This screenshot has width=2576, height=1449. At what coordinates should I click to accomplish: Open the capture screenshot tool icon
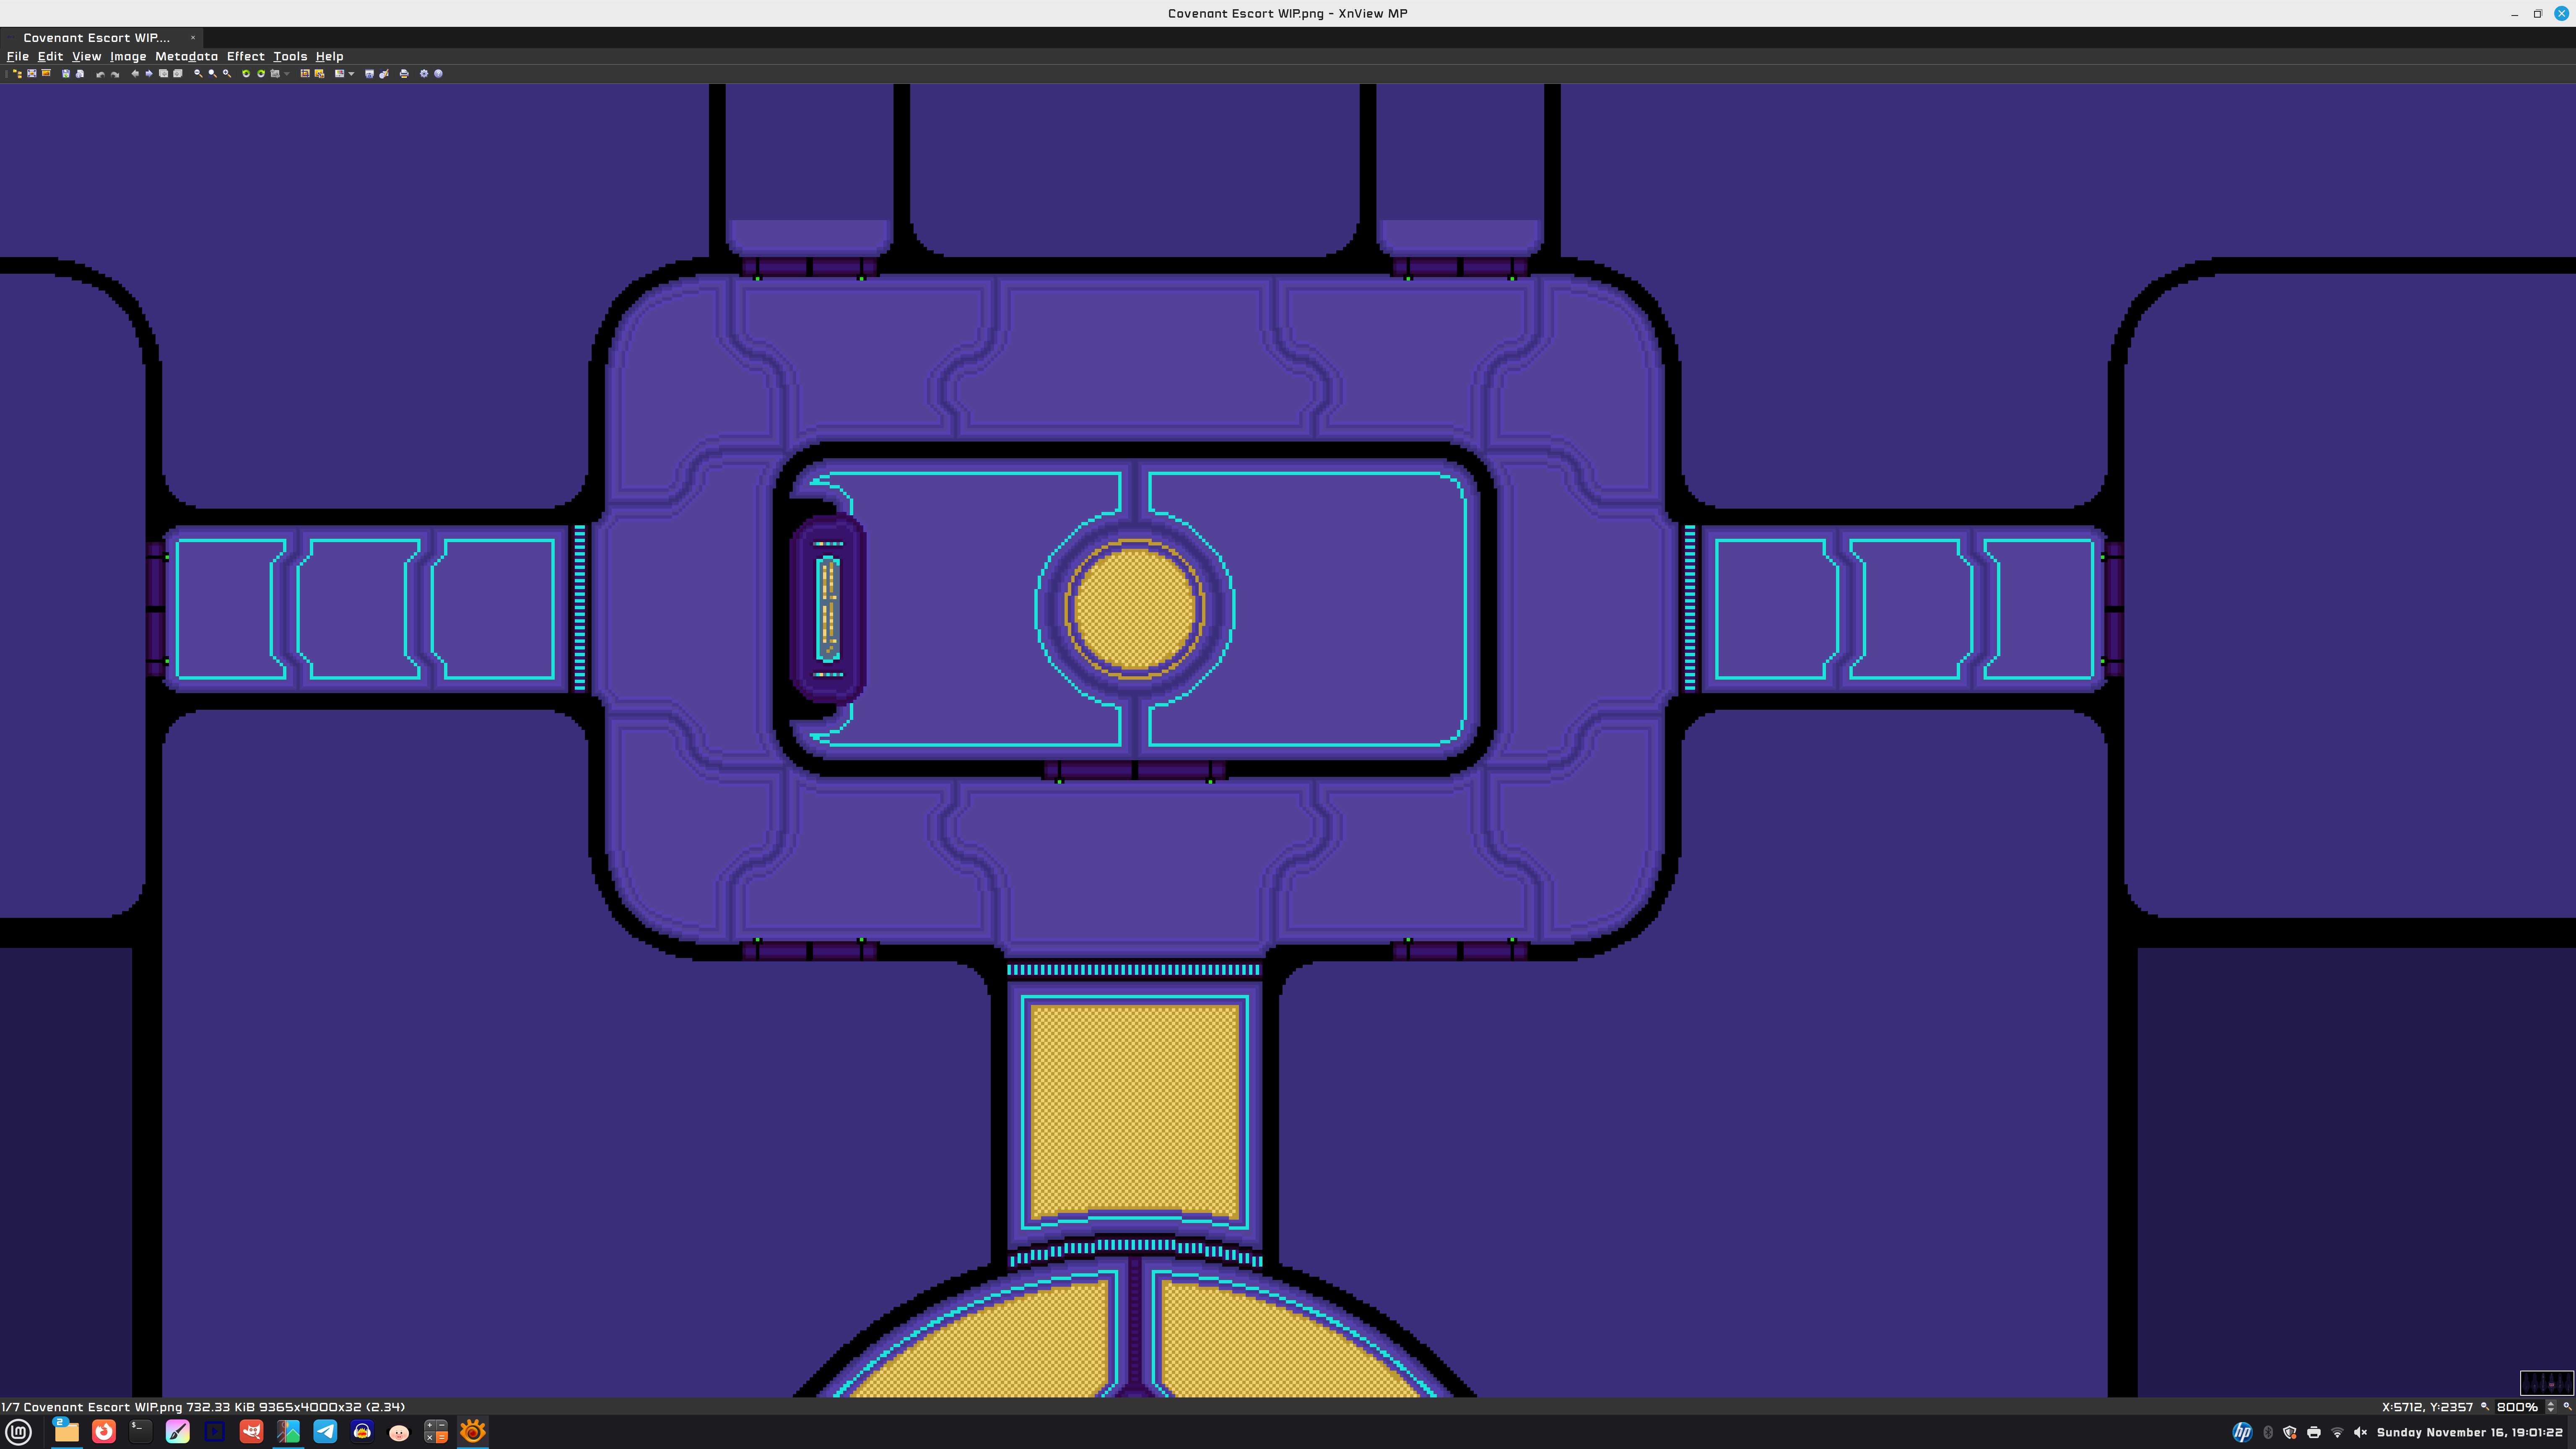[369, 74]
